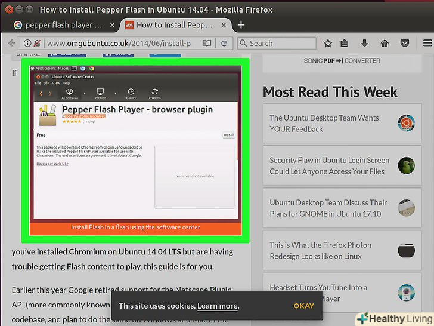This screenshot has width=434, height=326.
Task: Open Ubuntu Desktop Team Wants YOUR Feedback article
Action: [x=324, y=124]
